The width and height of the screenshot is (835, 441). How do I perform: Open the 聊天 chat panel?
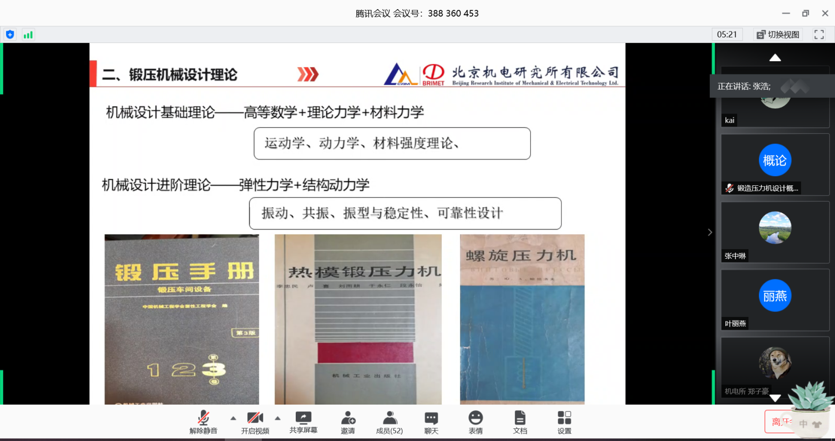(431, 422)
